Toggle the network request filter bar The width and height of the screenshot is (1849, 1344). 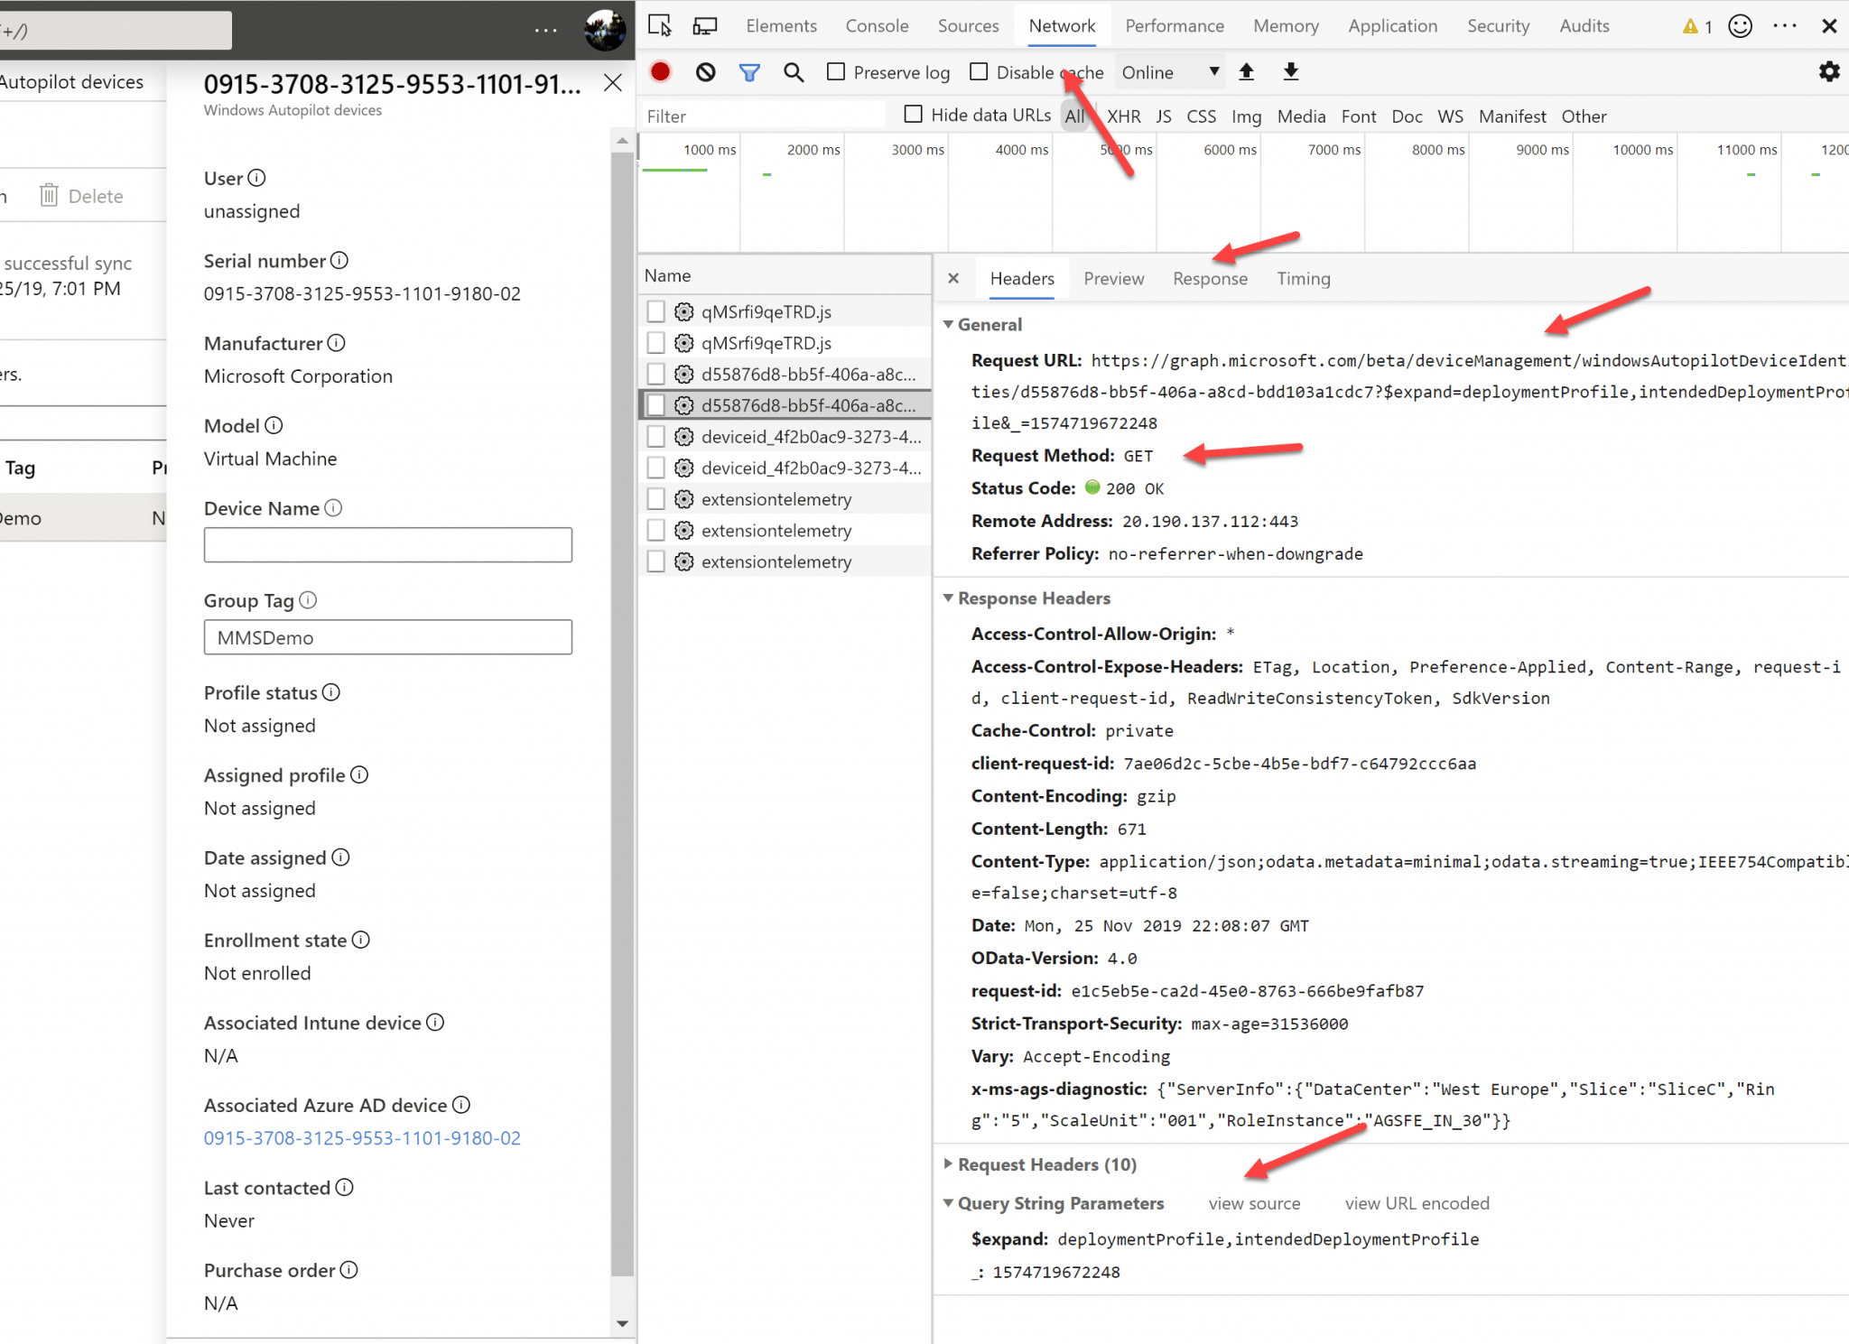point(748,72)
